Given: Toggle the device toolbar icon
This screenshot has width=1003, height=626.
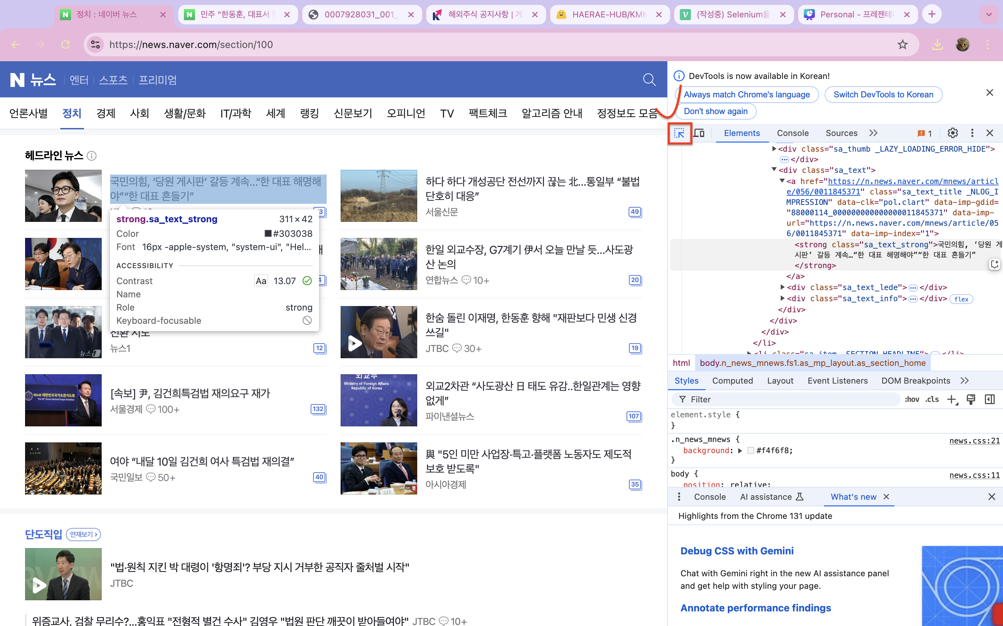Looking at the screenshot, I should tap(699, 133).
